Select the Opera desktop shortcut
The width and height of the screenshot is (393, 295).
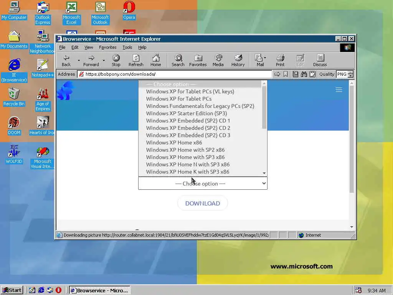(129, 10)
